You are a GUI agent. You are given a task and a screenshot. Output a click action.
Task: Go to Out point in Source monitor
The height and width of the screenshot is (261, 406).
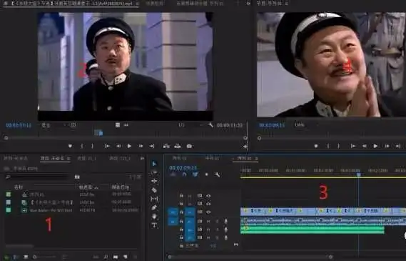(152, 146)
